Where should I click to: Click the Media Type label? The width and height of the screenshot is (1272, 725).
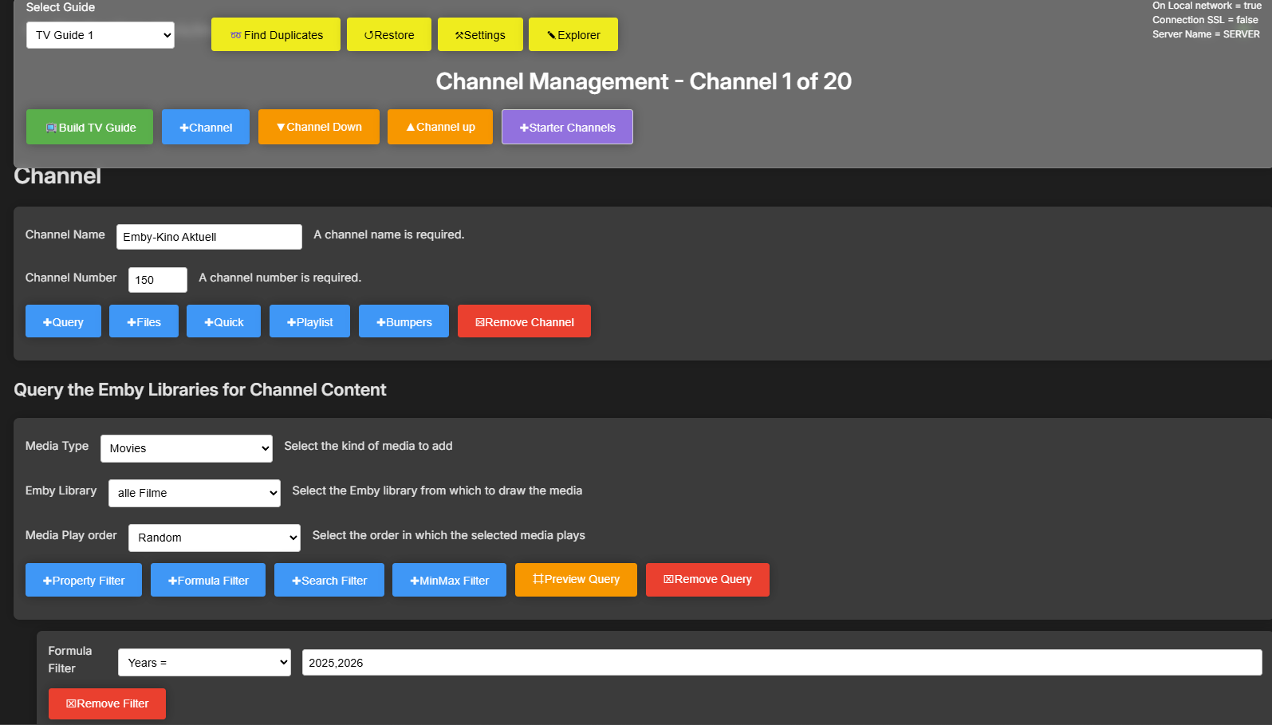point(57,446)
